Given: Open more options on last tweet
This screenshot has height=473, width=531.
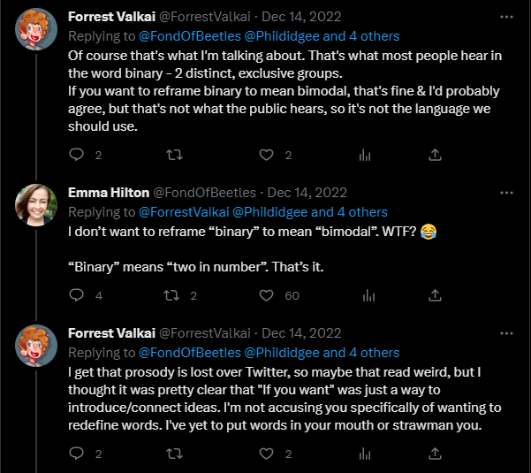Looking at the screenshot, I should [x=506, y=333].
